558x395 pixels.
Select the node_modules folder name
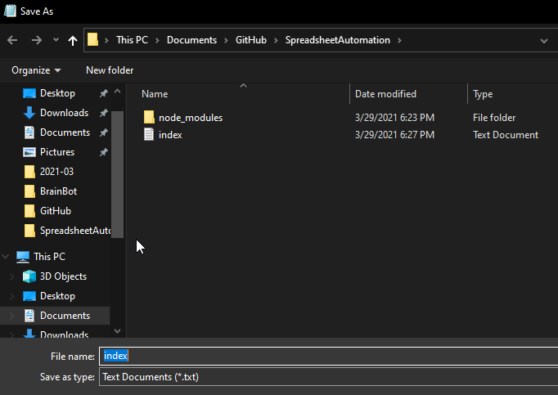(x=191, y=118)
